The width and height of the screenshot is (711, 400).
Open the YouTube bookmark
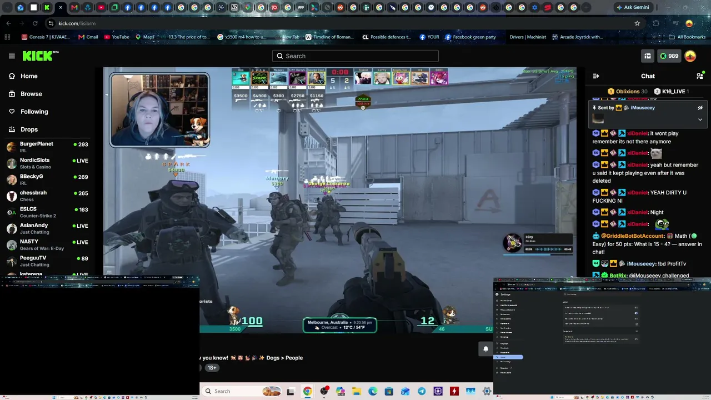pyautogui.click(x=117, y=37)
